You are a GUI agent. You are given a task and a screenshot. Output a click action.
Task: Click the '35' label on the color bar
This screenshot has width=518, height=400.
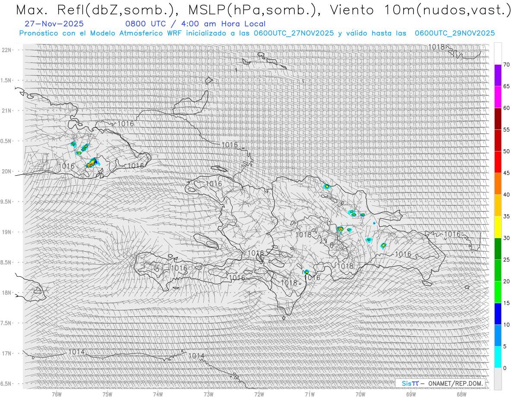pyautogui.click(x=507, y=216)
